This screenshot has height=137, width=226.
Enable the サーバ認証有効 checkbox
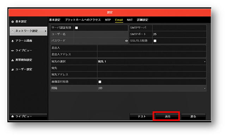(x=77, y=28)
